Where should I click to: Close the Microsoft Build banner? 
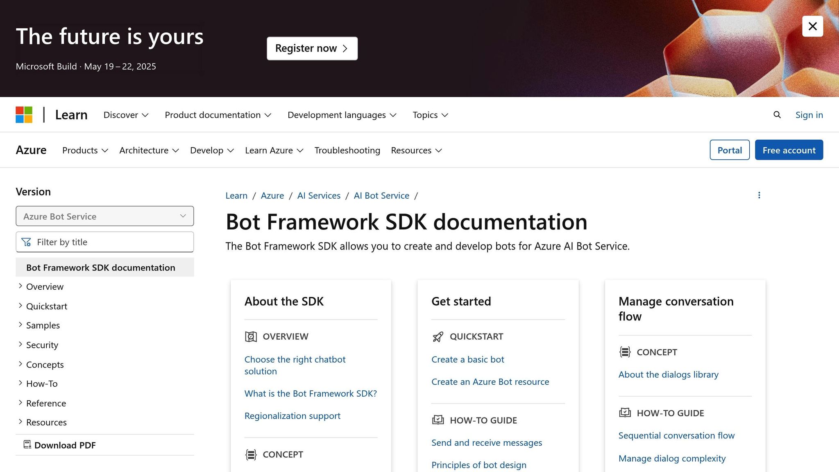click(x=812, y=26)
